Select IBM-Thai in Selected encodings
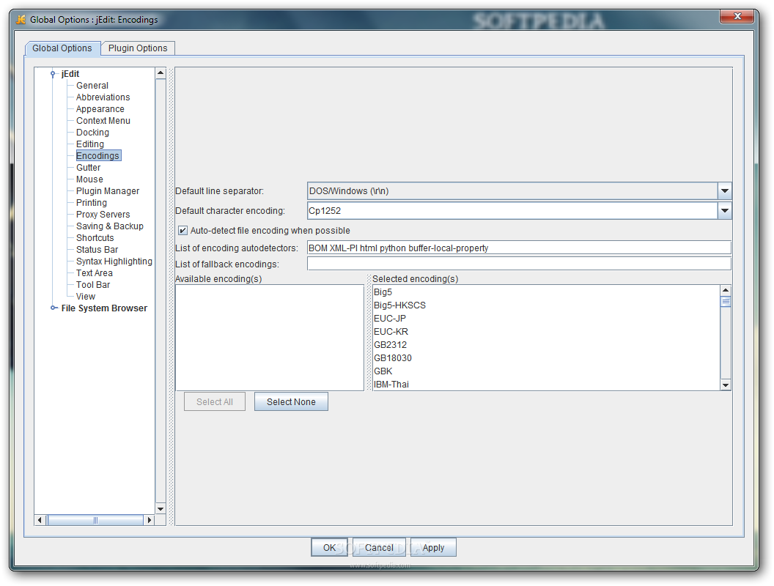The height and width of the screenshot is (586, 774). tap(546, 385)
